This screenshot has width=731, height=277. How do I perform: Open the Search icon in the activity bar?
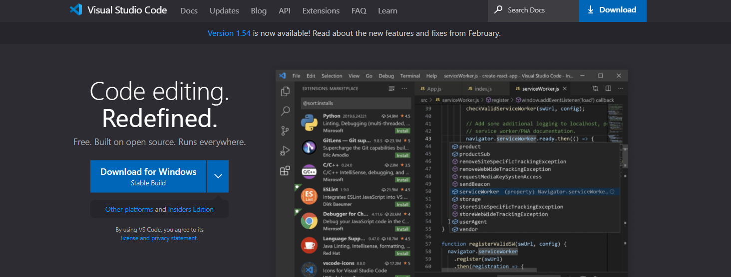pyautogui.click(x=285, y=111)
